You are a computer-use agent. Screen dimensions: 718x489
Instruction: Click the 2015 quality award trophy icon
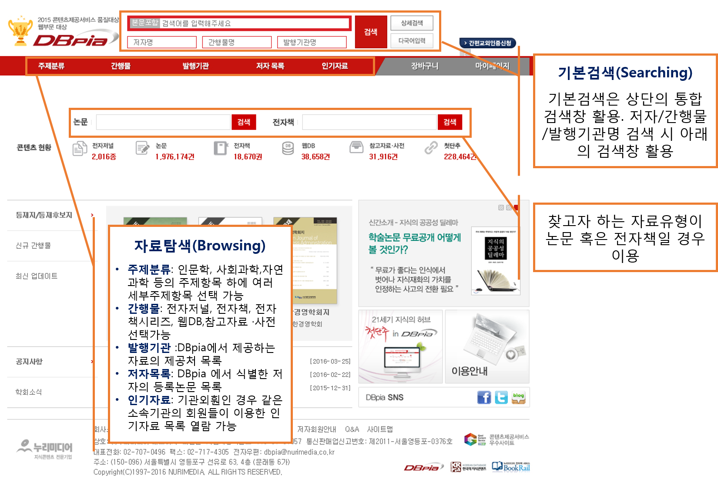coord(20,30)
